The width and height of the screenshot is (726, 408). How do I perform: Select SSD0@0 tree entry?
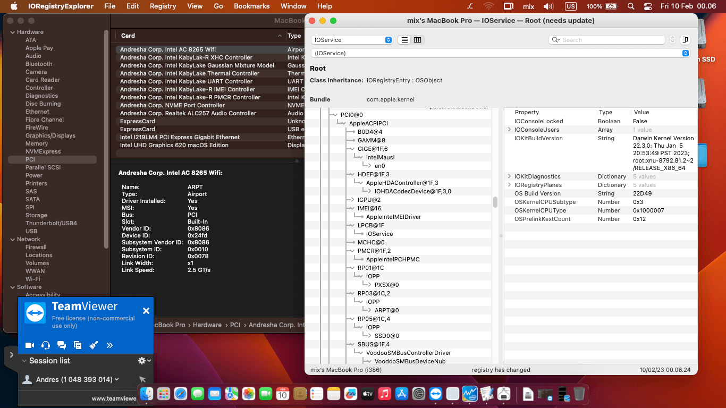386,336
